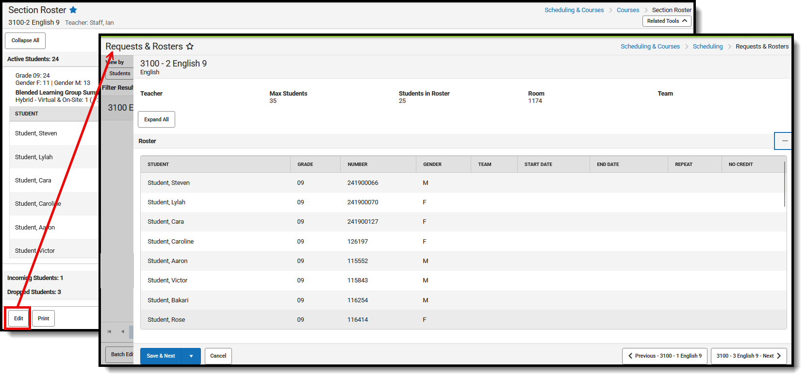Select the Students view-by tab
Viewport: 806px width, 379px height.
(119, 73)
